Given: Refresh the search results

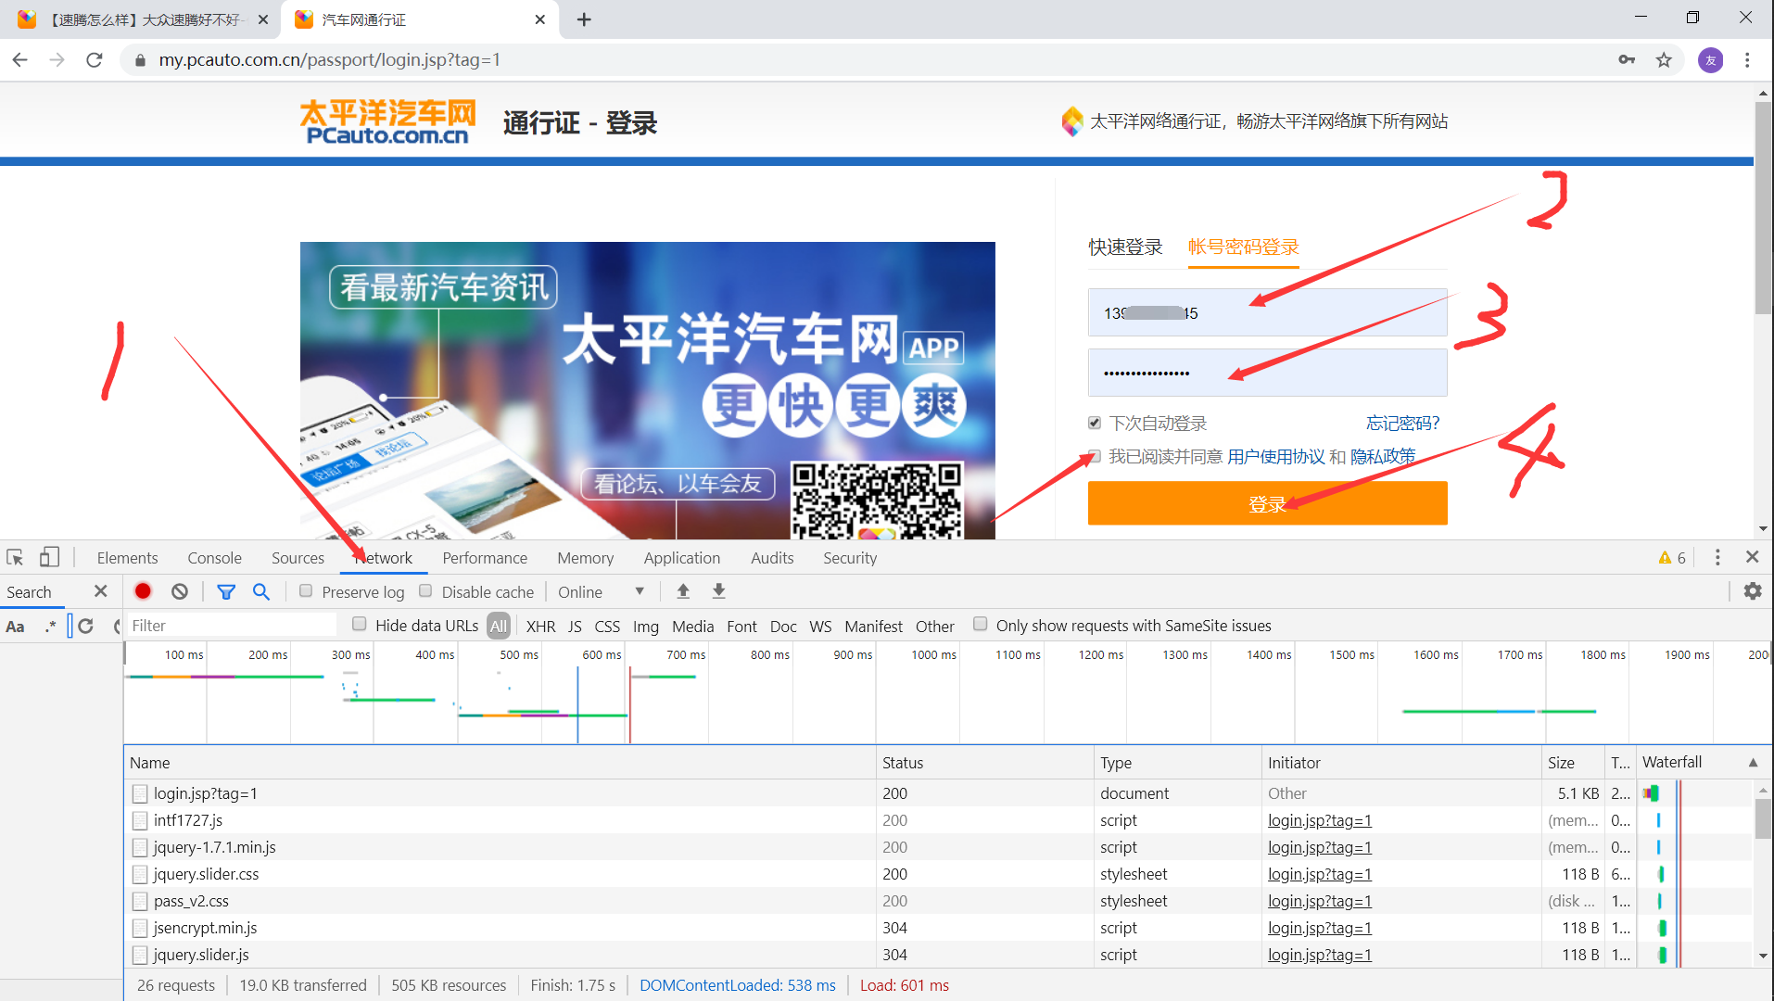Looking at the screenshot, I should [x=86, y=627].
